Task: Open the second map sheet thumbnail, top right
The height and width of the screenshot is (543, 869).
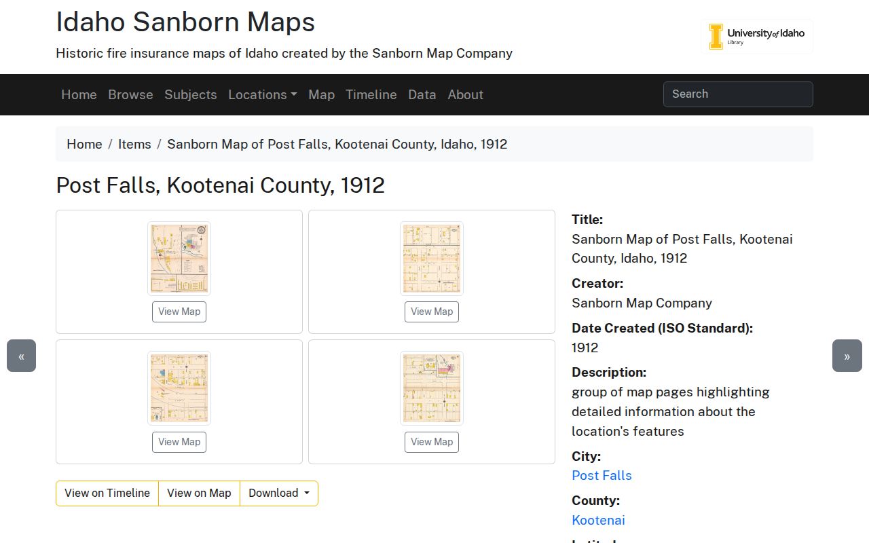Action: click(x=432, y=259)
